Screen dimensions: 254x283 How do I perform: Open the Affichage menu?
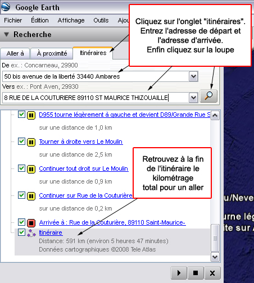pos(71,20)
